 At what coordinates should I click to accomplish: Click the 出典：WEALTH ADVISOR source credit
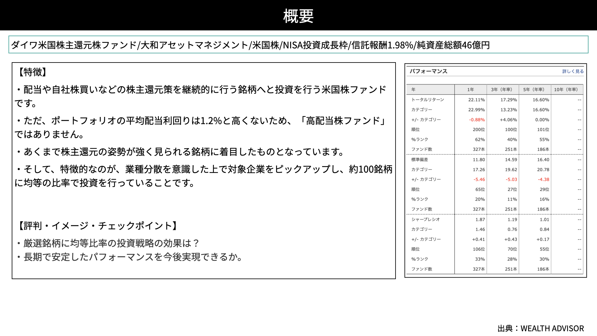[x=541, y=329]
